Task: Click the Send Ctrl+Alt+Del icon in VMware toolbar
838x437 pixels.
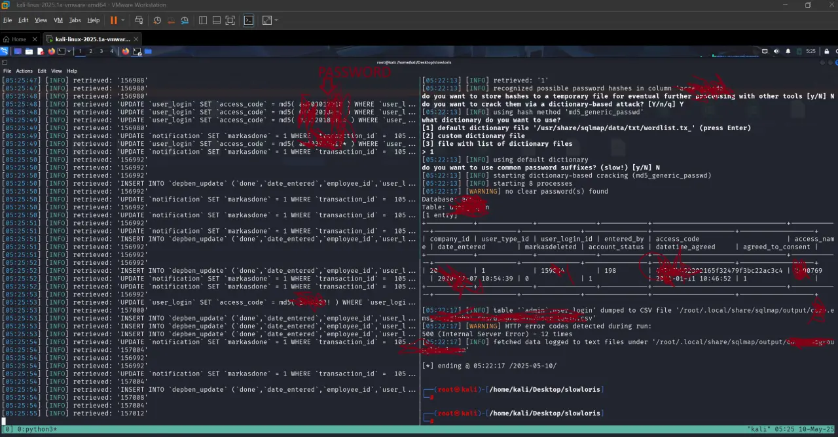Action: pyautogui.click(x=139, y=20)
